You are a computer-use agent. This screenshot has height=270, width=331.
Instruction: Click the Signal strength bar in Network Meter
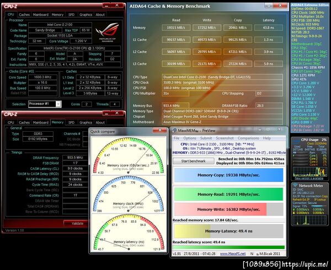(318, 206)
